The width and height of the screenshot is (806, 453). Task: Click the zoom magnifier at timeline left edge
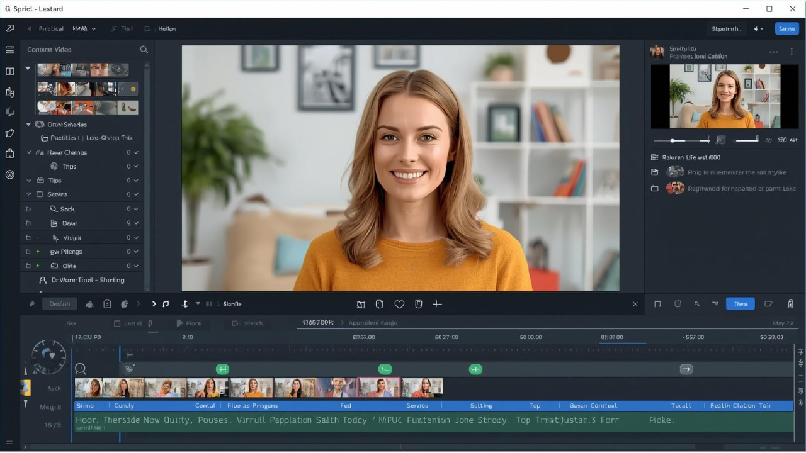click(x=80, y=369)
